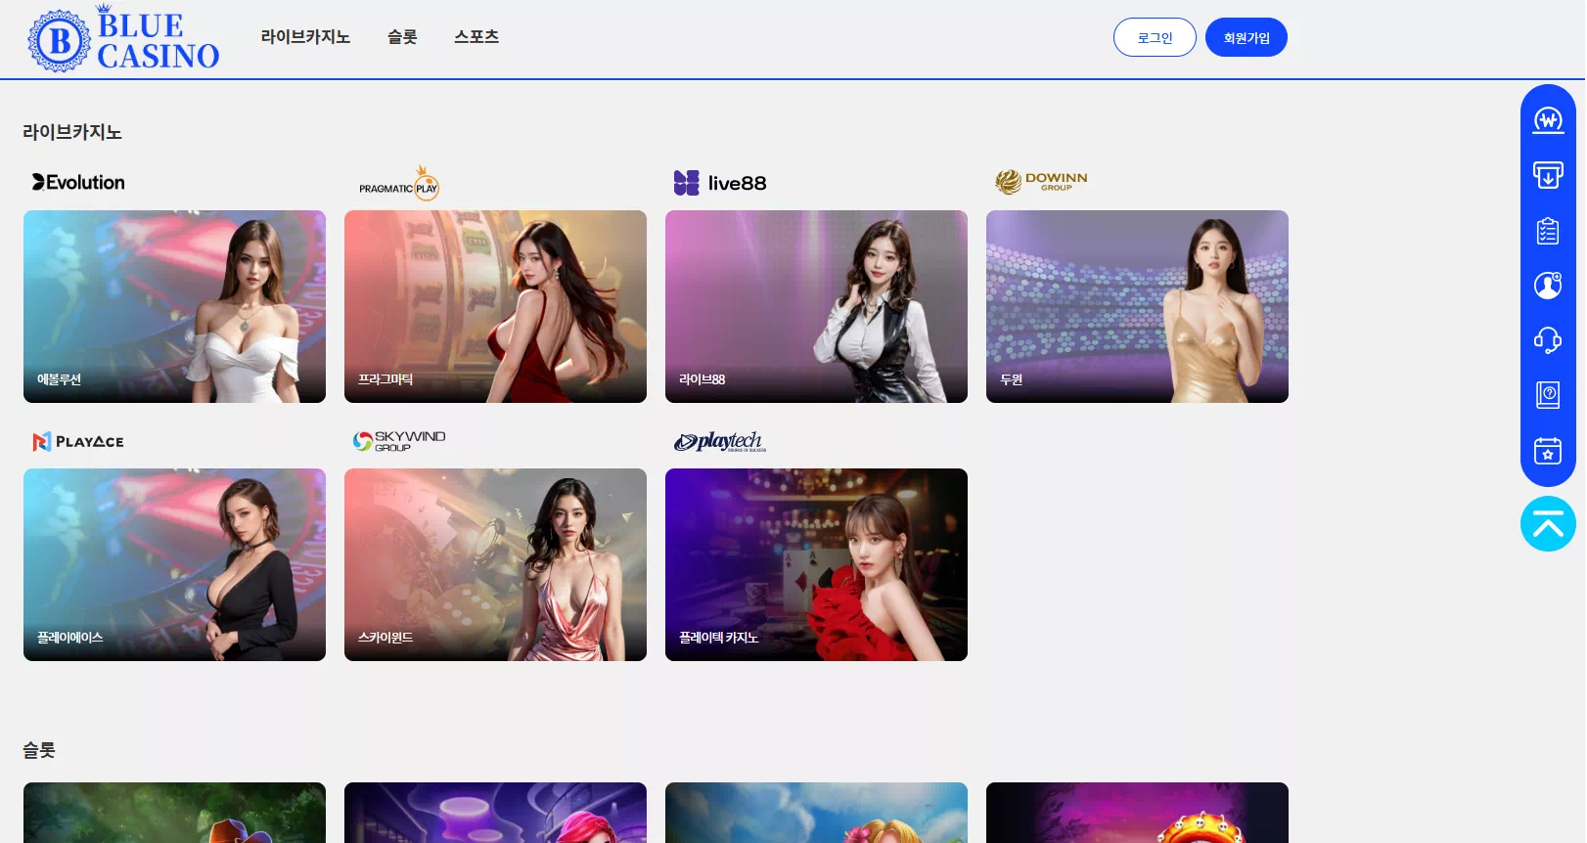Open the 에볼루션 live casino card
Image resolution: width=1587 pixels, height=843 pixels.
pyautogui.click(x=174, y=306)
